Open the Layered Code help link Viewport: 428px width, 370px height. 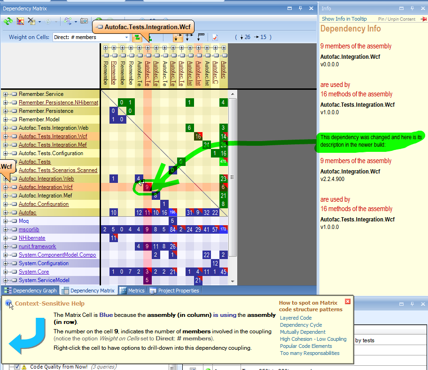296,318
